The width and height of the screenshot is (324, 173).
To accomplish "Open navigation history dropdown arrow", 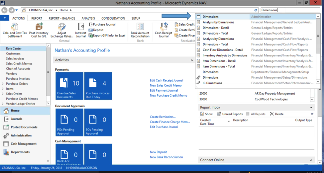I will coord(17,10).
